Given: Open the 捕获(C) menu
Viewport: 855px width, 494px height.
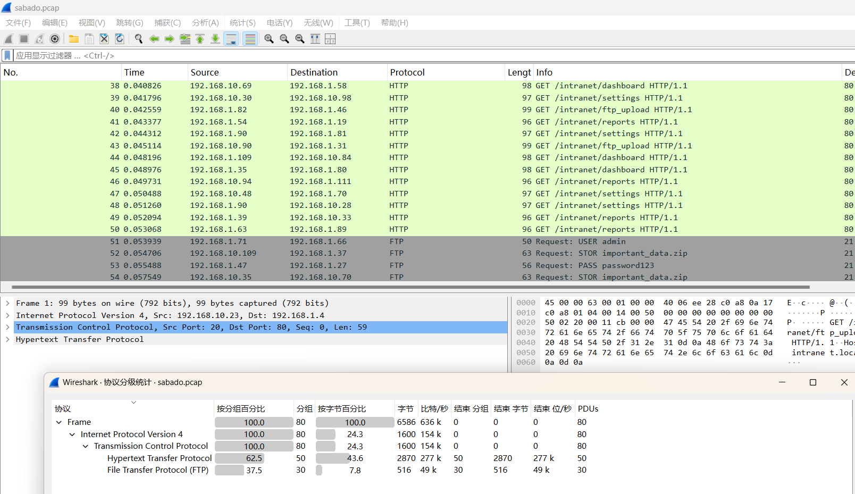Looking at the screenshot, I should point(167,23).
